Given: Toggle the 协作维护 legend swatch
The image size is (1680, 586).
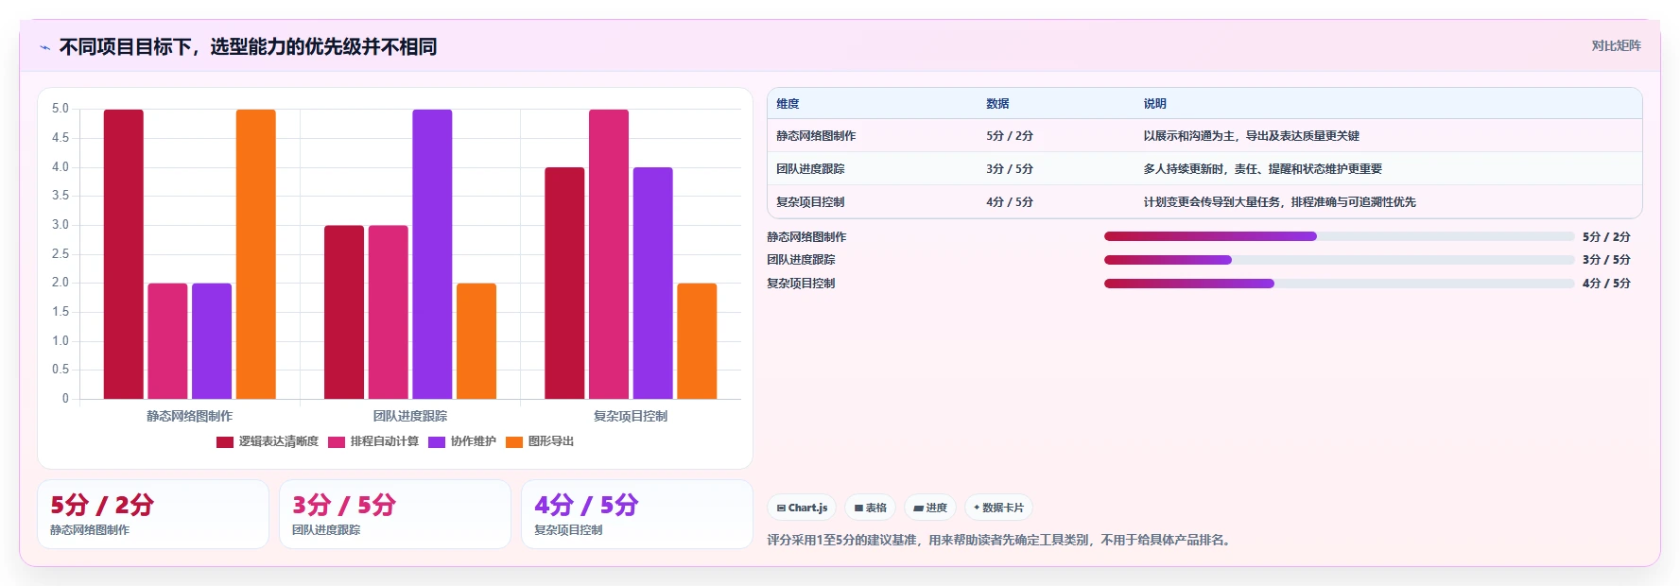Looking at the screenshot, I should 437,441.
